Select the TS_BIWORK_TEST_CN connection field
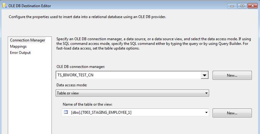 click(128, 75)
